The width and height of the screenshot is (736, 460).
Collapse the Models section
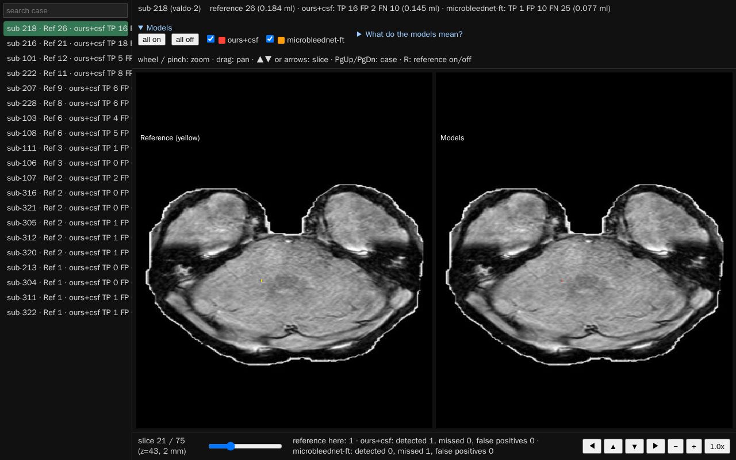point(155,28)
